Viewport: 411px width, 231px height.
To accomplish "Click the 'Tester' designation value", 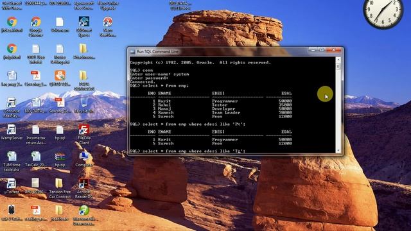I will [220, 105].
